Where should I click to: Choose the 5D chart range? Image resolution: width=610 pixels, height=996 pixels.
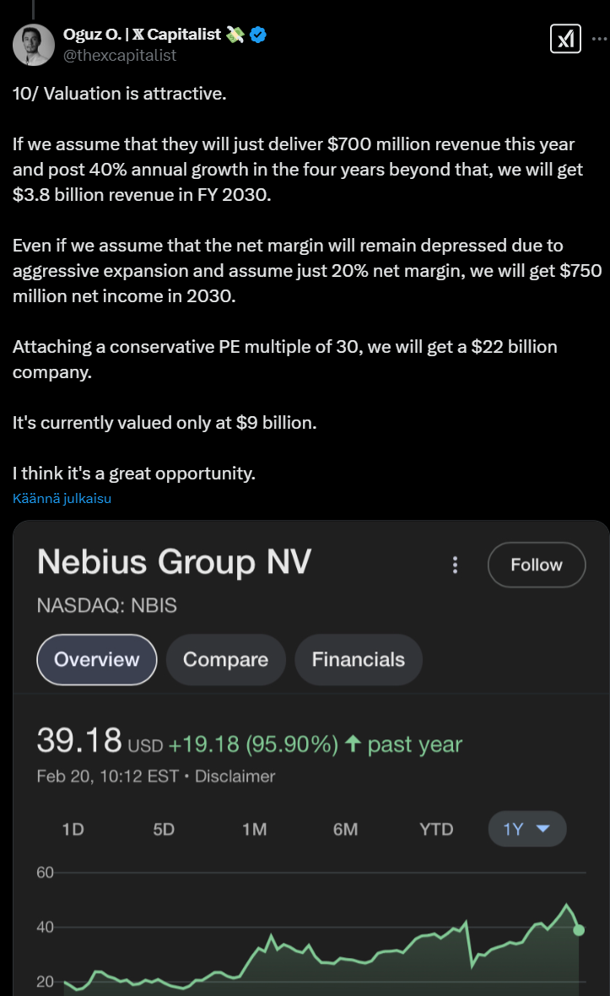(x=164, y=829)
